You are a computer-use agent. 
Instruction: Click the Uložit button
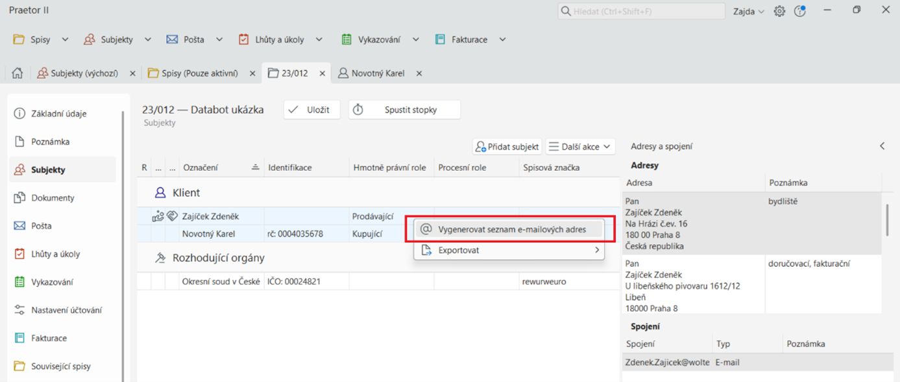coord(311,110)
